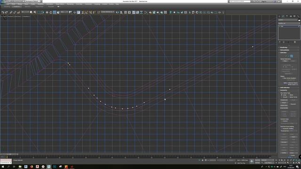The image size is (301, 169).
Task: Select the Select and Link tool
Action: pyautogui.click(x=11, y=12)
